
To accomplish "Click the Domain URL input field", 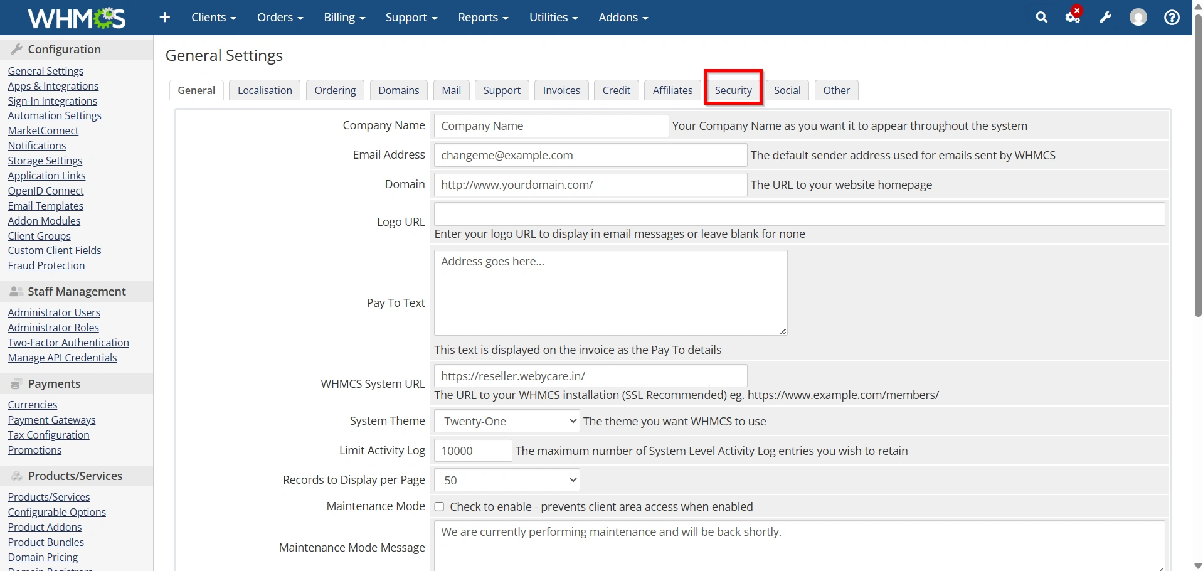I will click(x=590, y=184).
